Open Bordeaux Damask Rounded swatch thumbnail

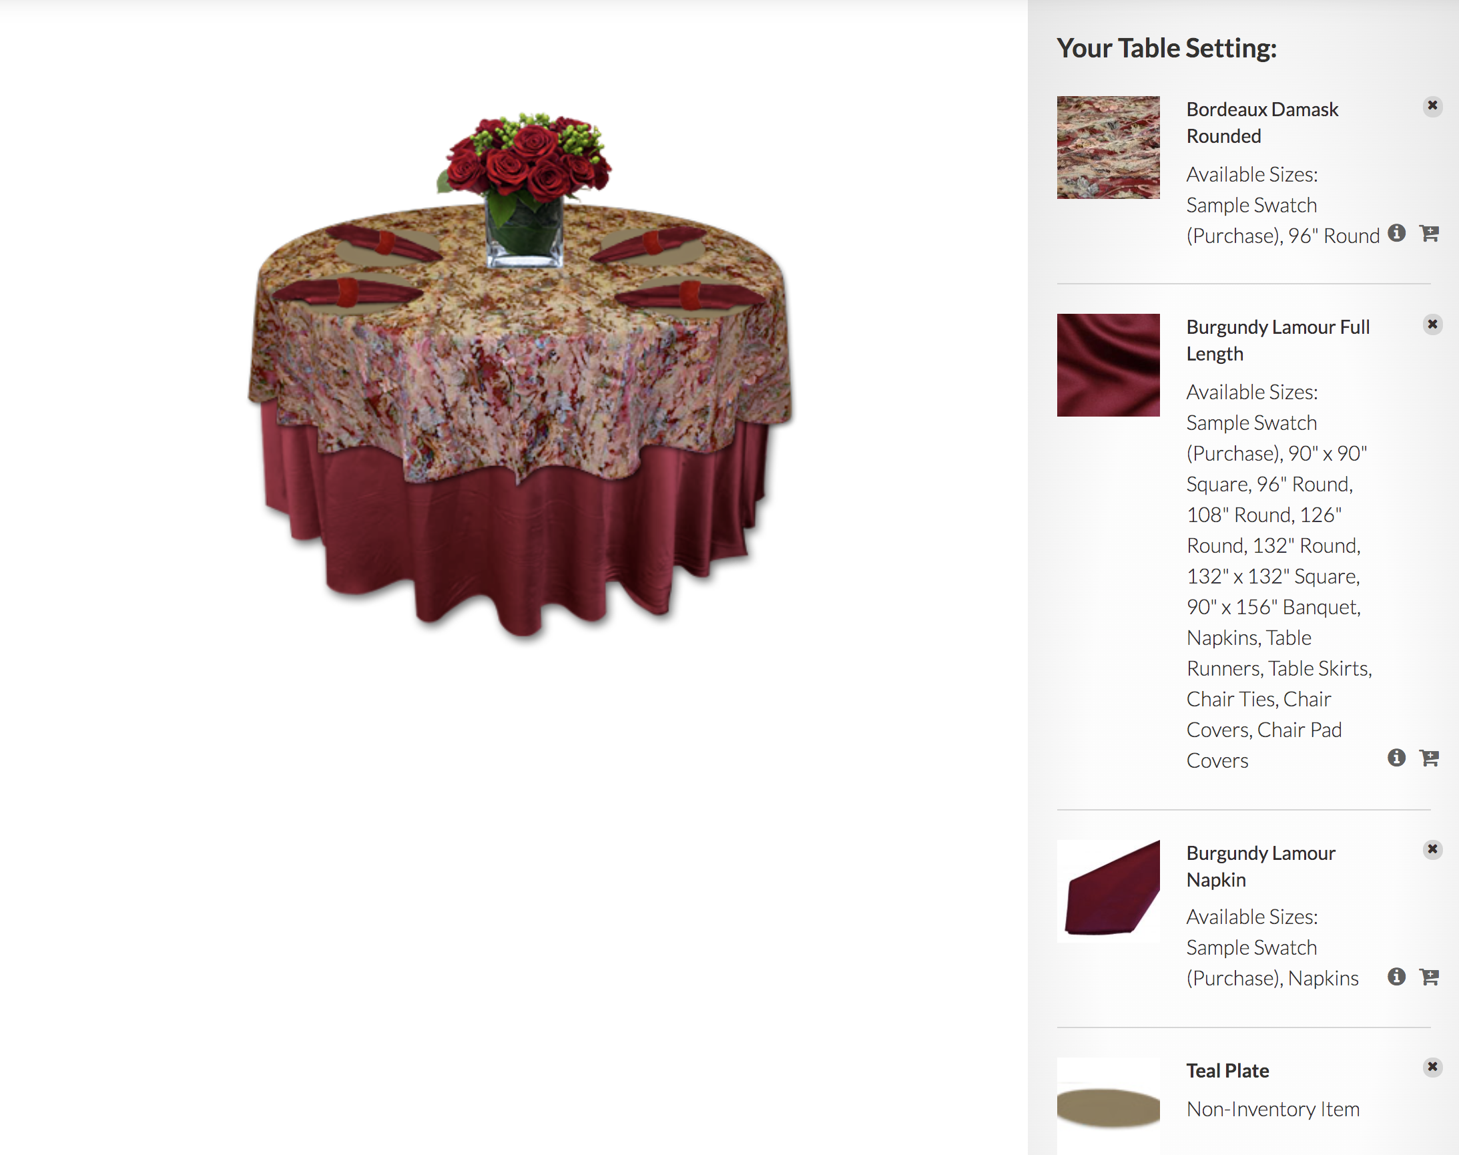1108,148
